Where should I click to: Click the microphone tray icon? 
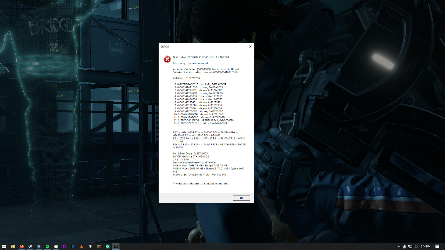point(404,246)
